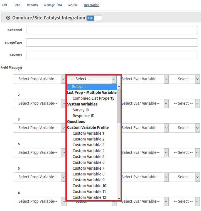The height and width of the screenshot is (211, 201).
Task: Focus the s.events input field
Action: 112,55
